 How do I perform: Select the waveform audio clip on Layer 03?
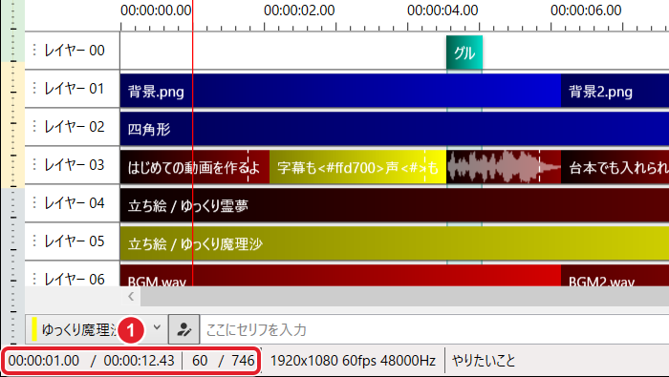point(504,167)
